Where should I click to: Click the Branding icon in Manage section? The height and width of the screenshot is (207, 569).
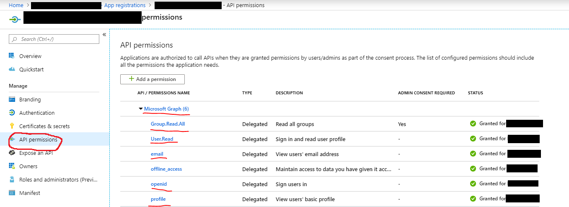pos(12,99)
